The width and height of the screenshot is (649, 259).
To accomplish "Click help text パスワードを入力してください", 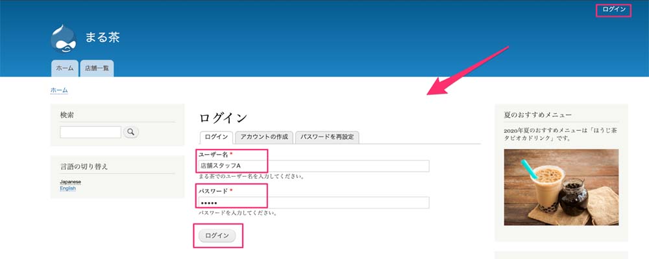I will pyautogui.click(x=238, y=214).
